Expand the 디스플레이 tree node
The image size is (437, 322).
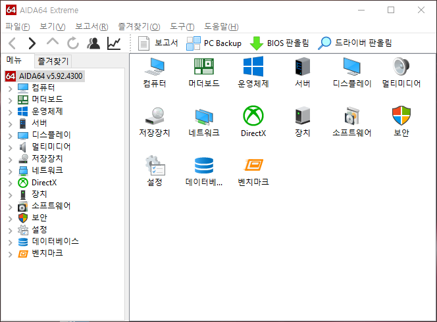click(x=11, y=136)
